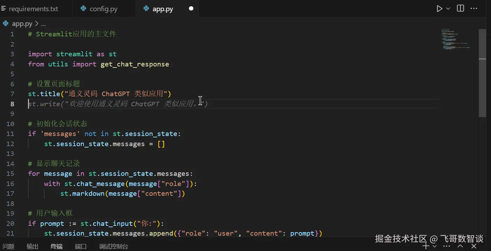Click the comment '# 初始化会话状态'
This screenshot has width=491, height=251.
58,124
